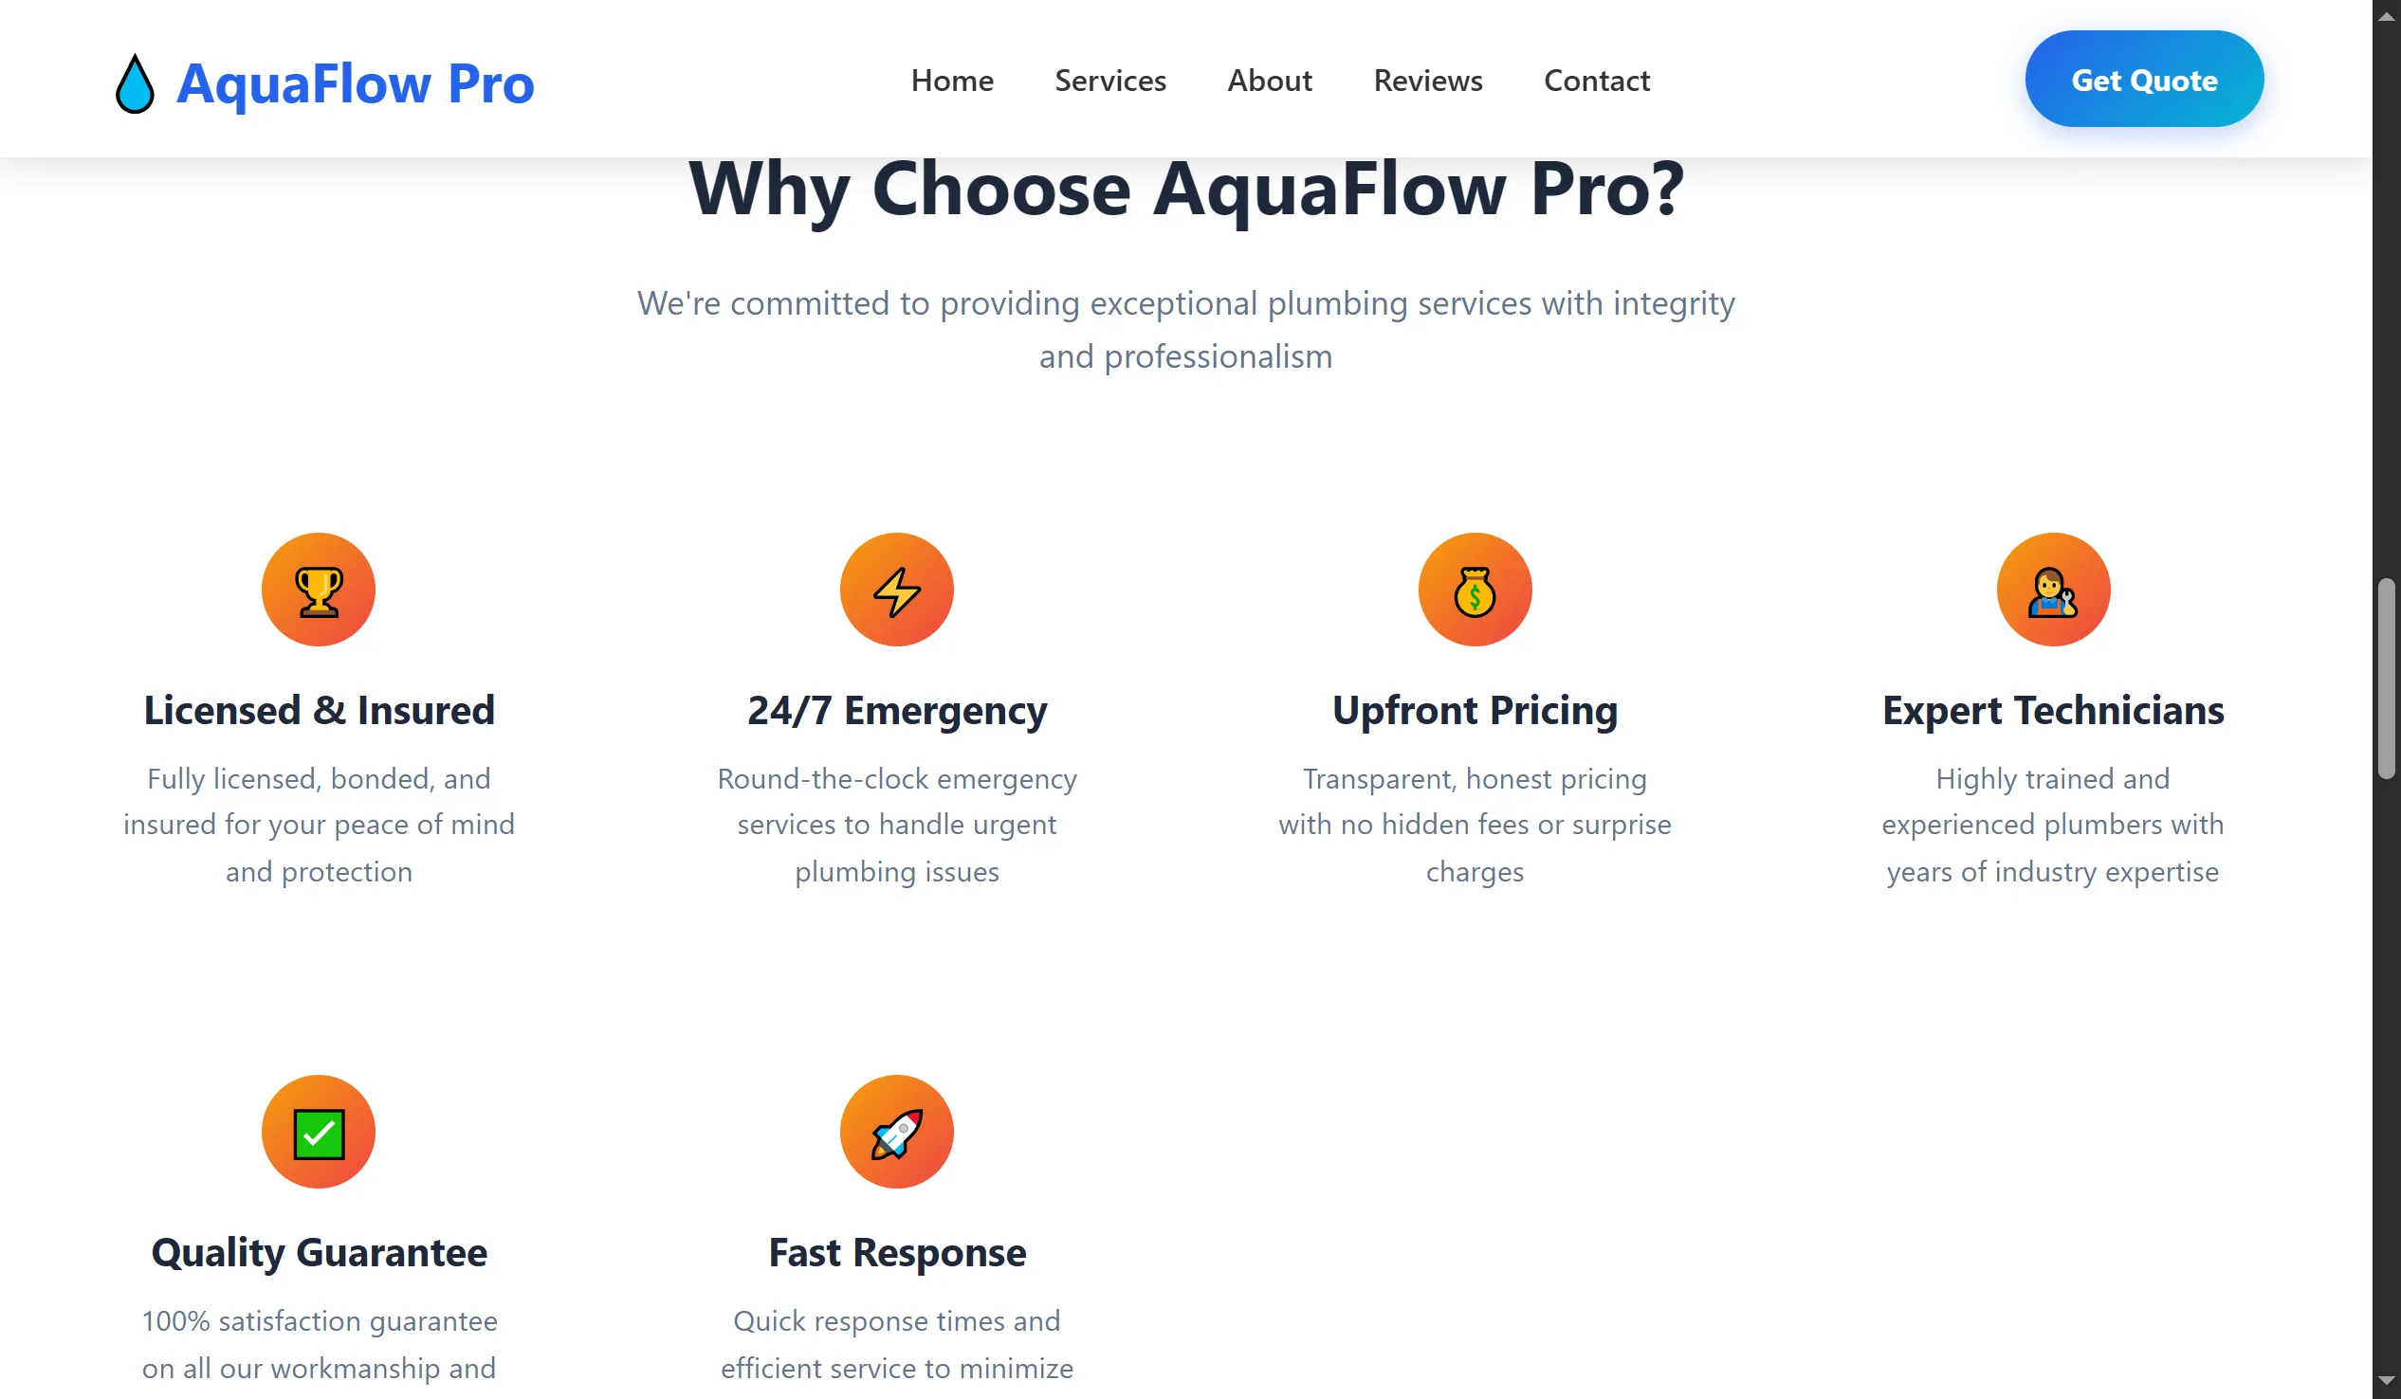
Task: Click the scrollbar up arrow
Action: (2386, 17)
